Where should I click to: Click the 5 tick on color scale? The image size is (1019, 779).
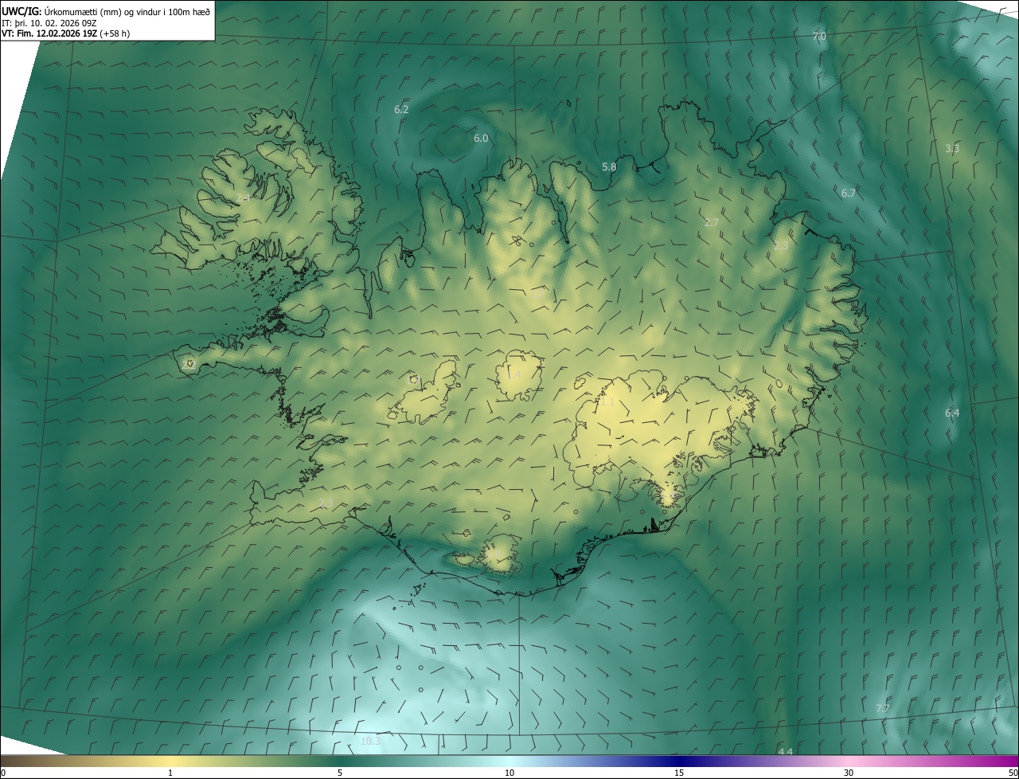[340, 773]
